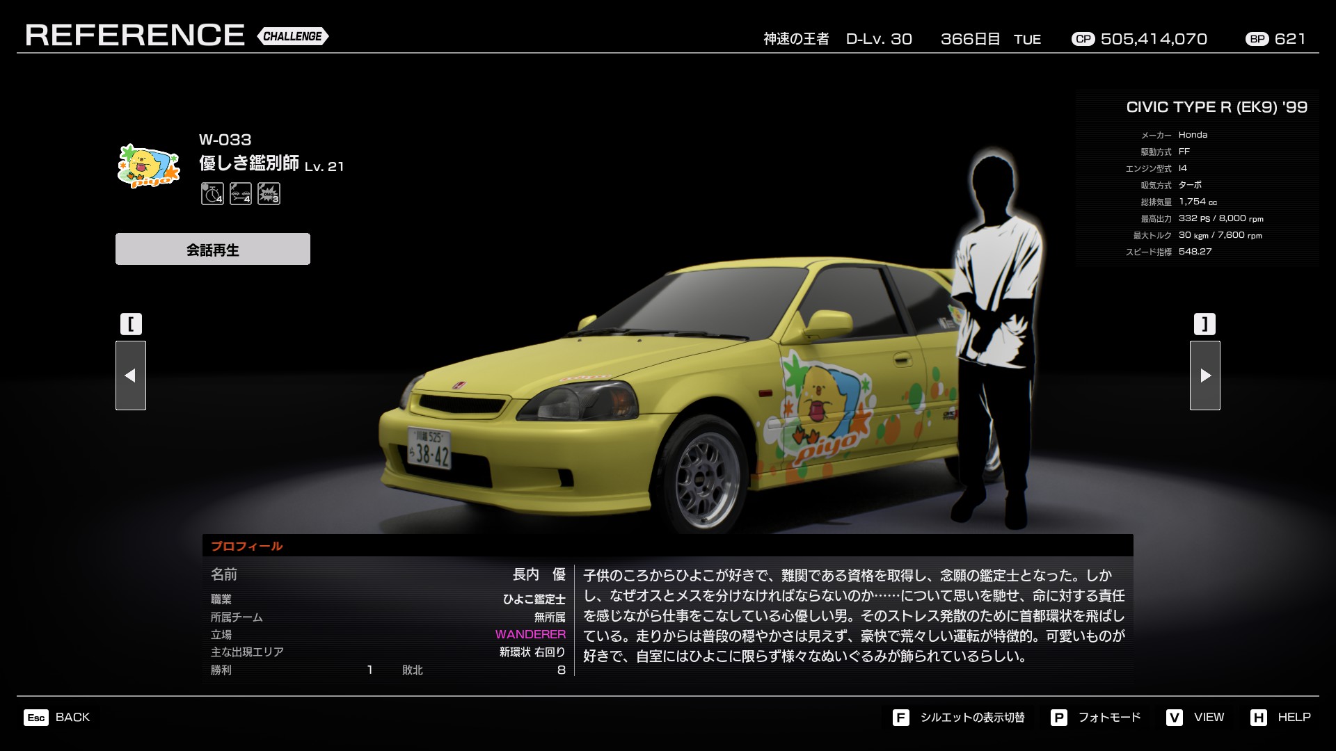This screenshot has width=1336, height=751.
Task: Click the stopwatch skill icon
Action: [212, 193]
